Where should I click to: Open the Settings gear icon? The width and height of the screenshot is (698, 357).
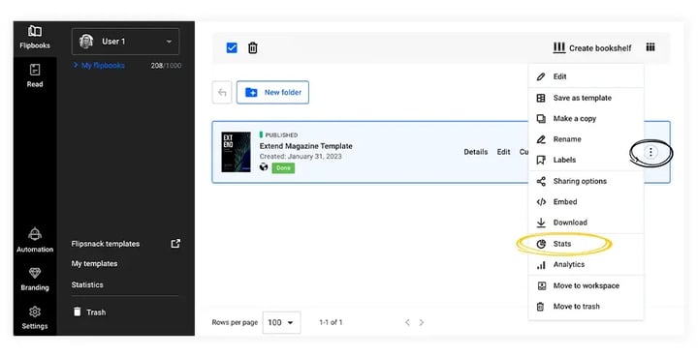click(35, 312)
